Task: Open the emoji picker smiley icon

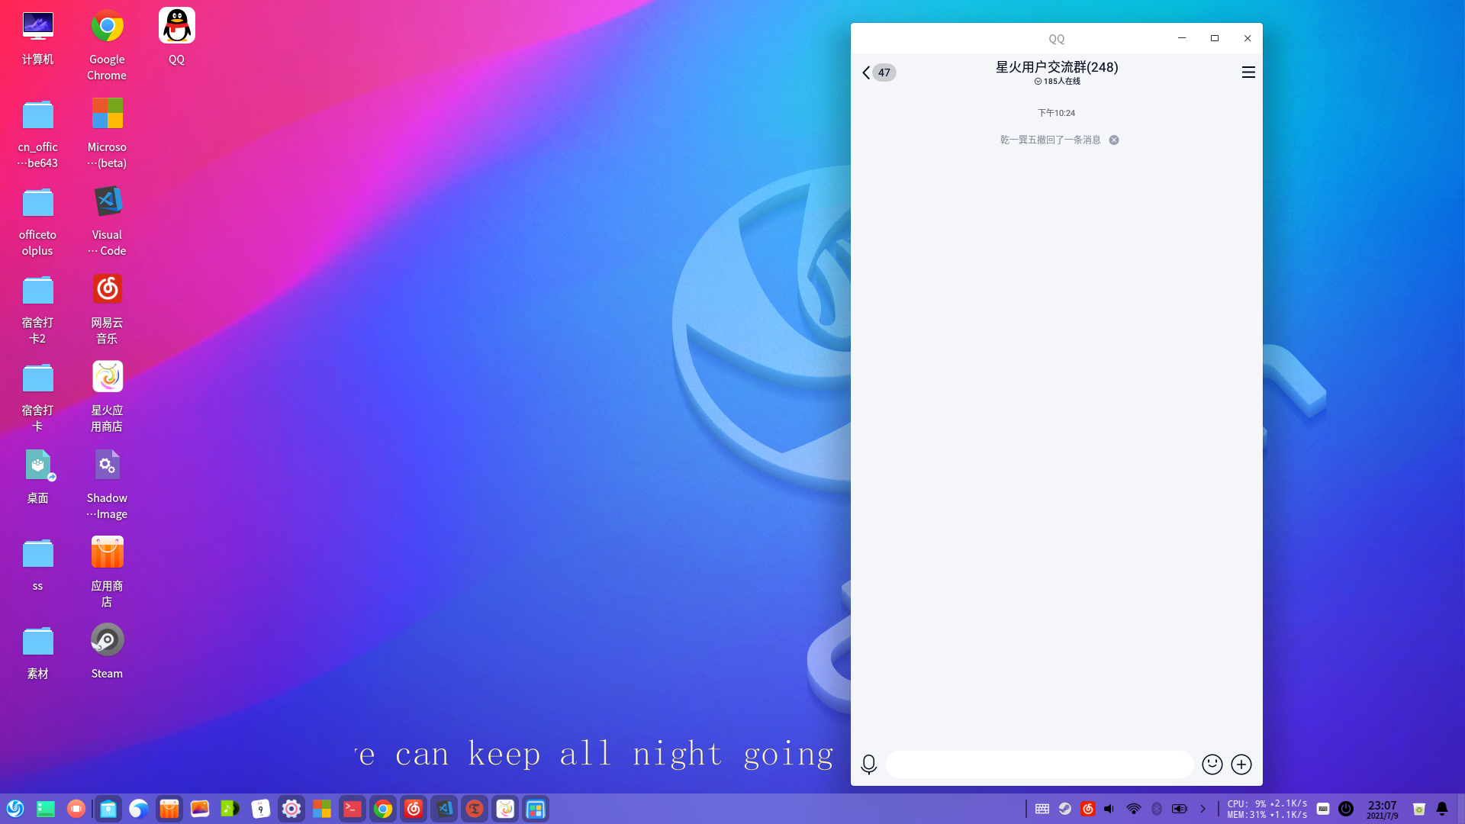Action: pos(1212,764)
